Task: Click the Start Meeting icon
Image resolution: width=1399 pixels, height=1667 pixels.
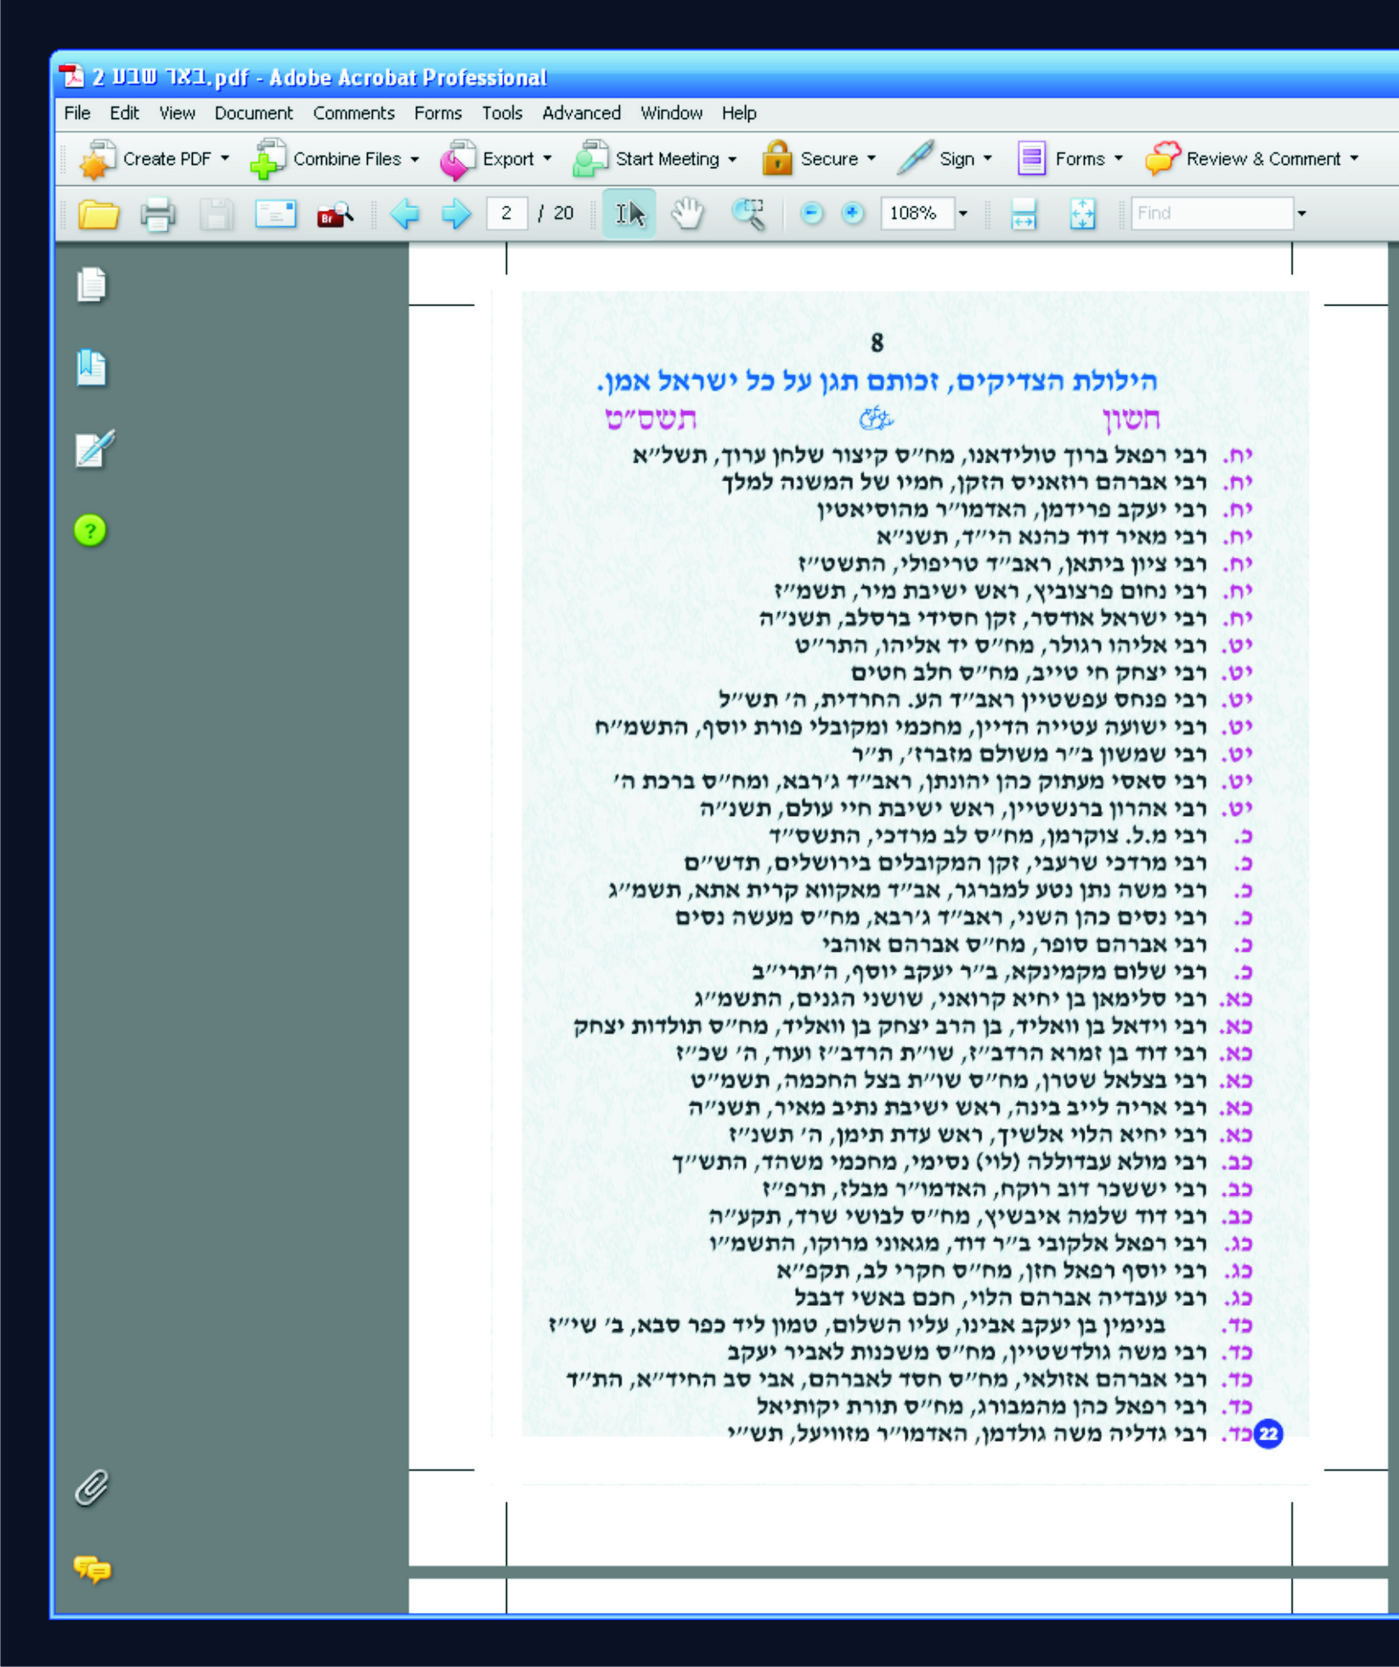Action: pyautogui.click(x=590, y=159)
